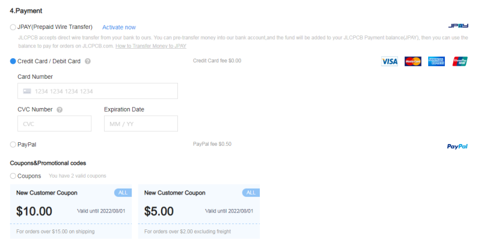
Task: Choose PayPal payment method
Action: (x=13, y=145)
